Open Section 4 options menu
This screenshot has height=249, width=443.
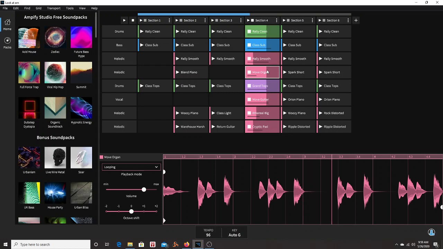(x=277, y=20)
